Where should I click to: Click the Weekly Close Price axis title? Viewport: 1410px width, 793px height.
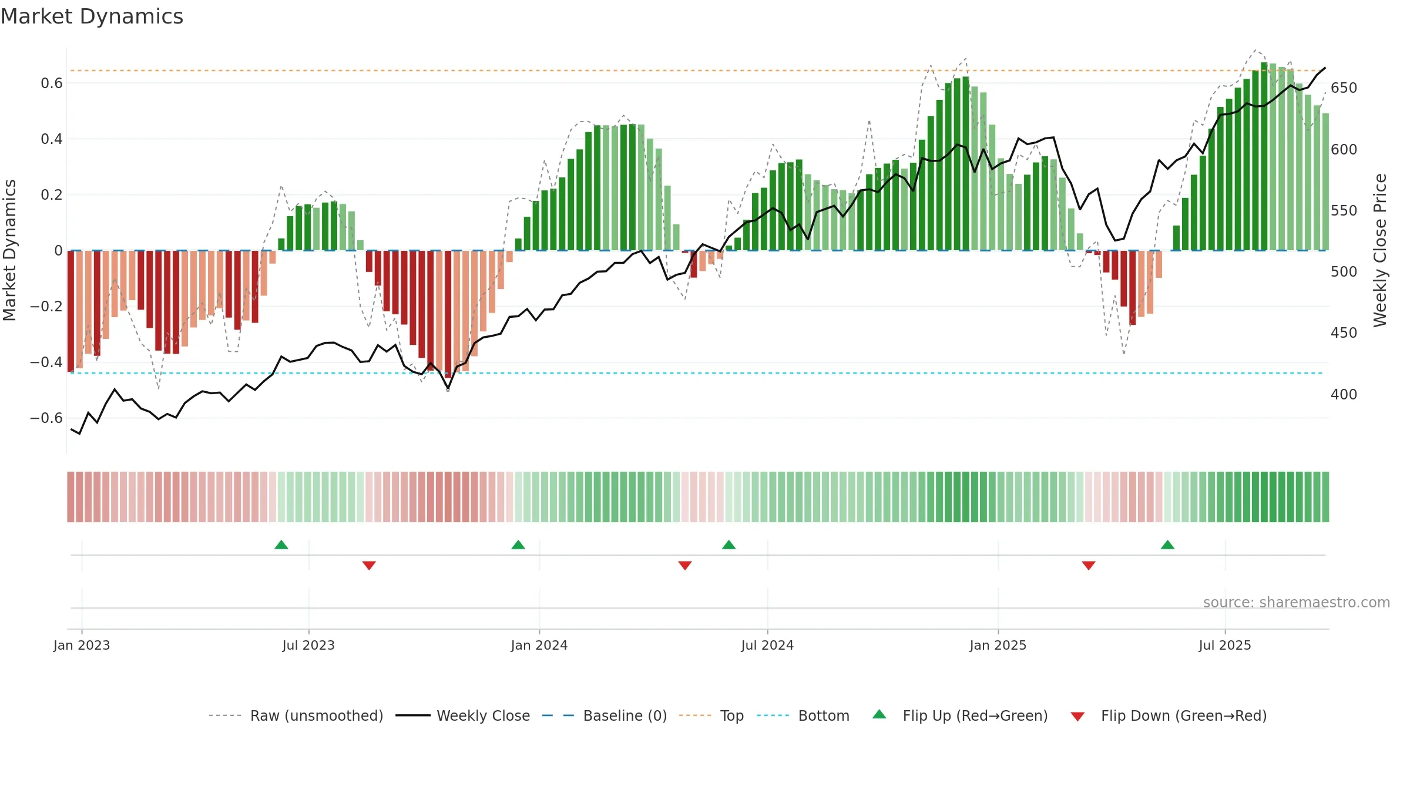click(x=1380, y=250)
